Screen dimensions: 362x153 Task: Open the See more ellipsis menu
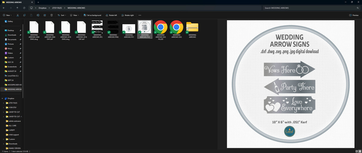(140, 15)
